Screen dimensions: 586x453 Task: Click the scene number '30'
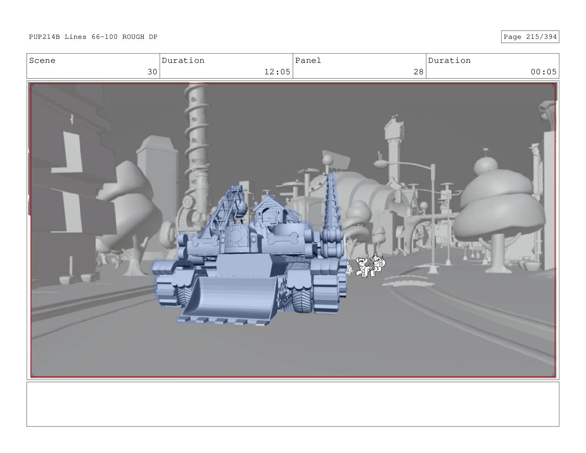[x=152, y=72]
